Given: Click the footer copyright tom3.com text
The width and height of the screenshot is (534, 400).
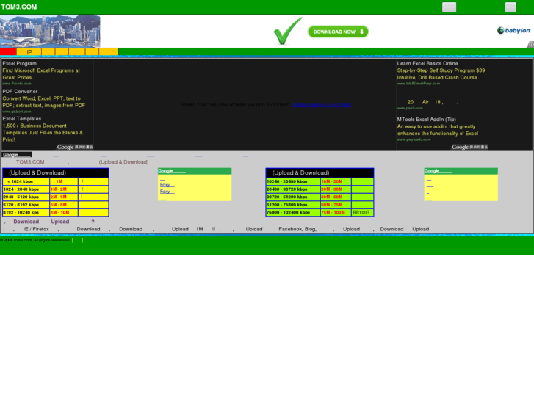Looking at the screenshot, I should [35, 240].
